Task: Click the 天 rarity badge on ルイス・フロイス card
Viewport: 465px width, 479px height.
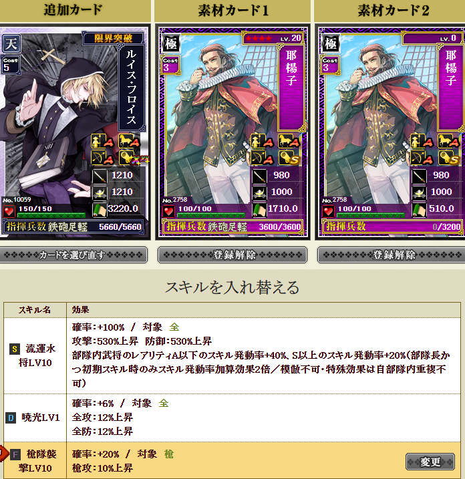Action: [11, 43]
